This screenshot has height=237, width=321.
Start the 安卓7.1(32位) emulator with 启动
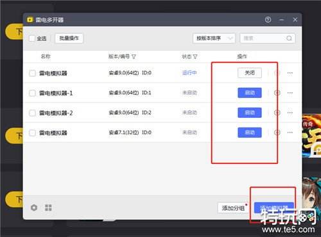click(x=250, y=133)
